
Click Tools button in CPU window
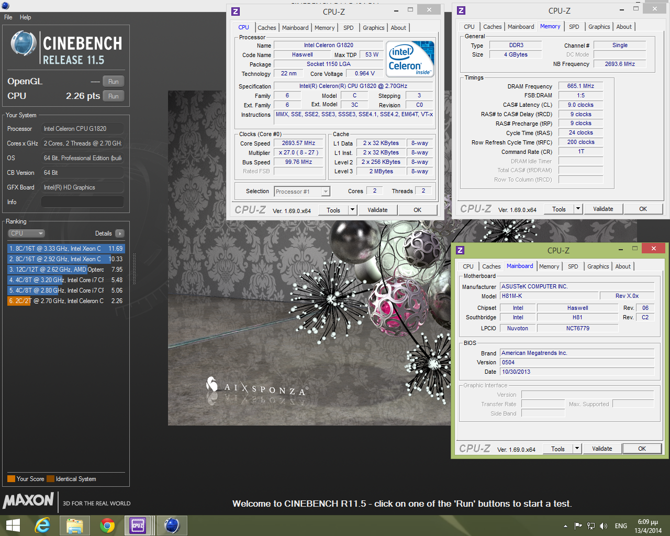click(x=333, y=210)
